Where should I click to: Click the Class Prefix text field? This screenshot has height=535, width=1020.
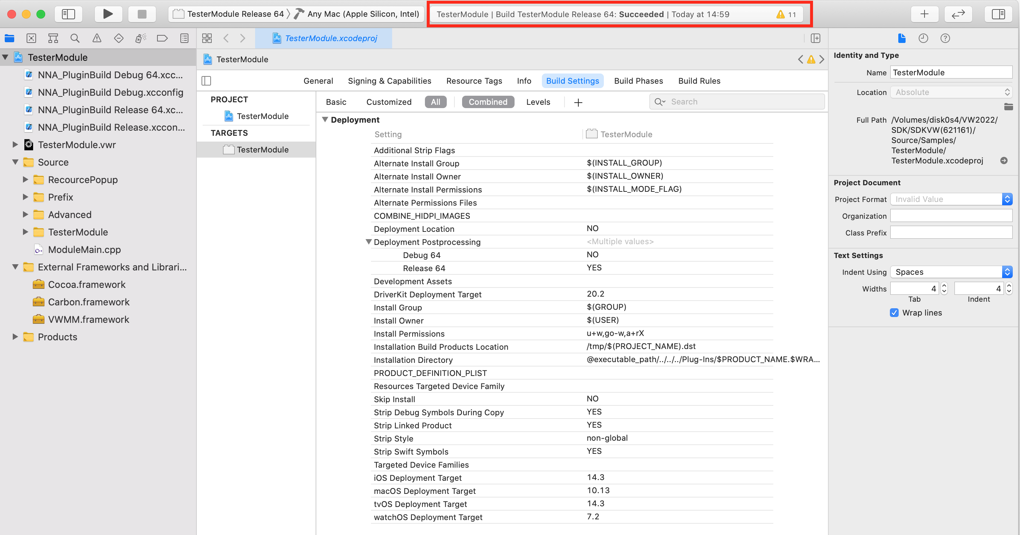(x=951, y=233)
